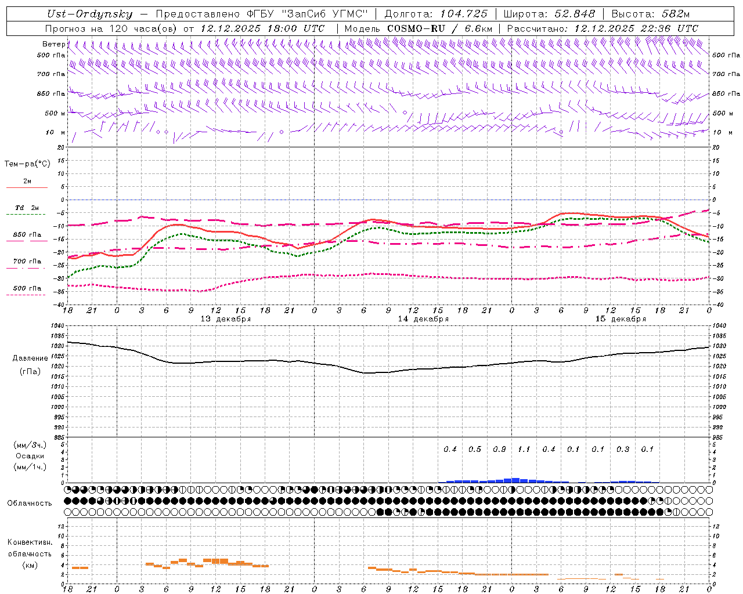Screen dimensions: 743x594
Task: Select the '1.1' precipitation amount value
Action: click(524, 450)
